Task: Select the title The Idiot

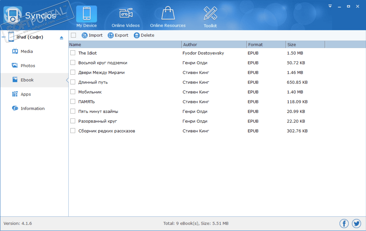Action: pos(87,53)
